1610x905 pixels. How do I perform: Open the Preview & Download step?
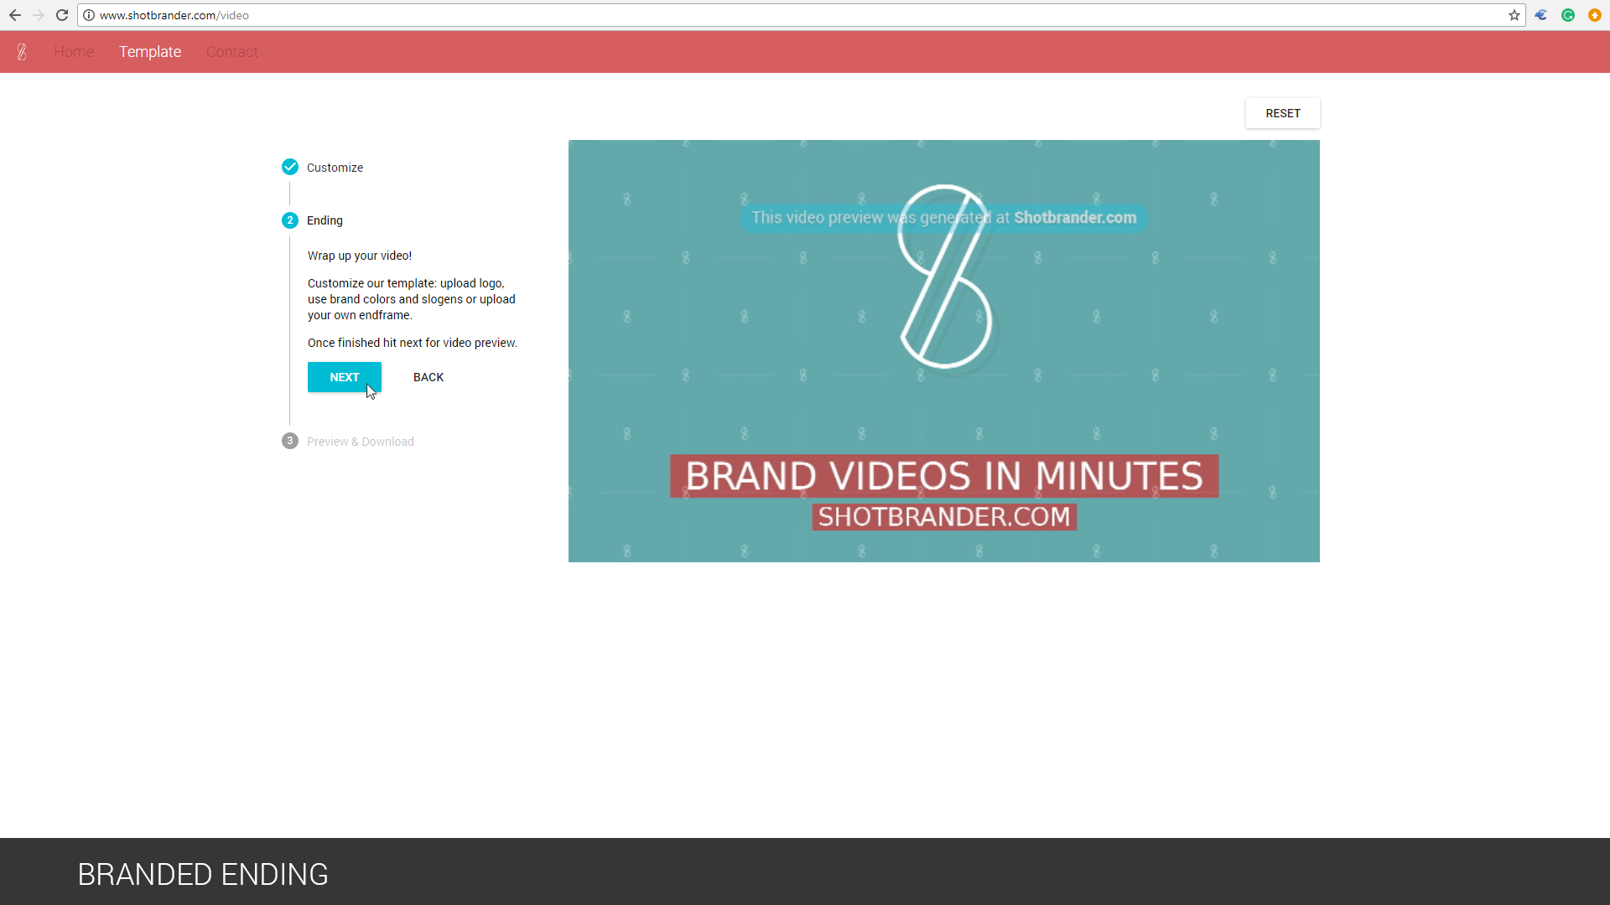[x=289, y=440]
